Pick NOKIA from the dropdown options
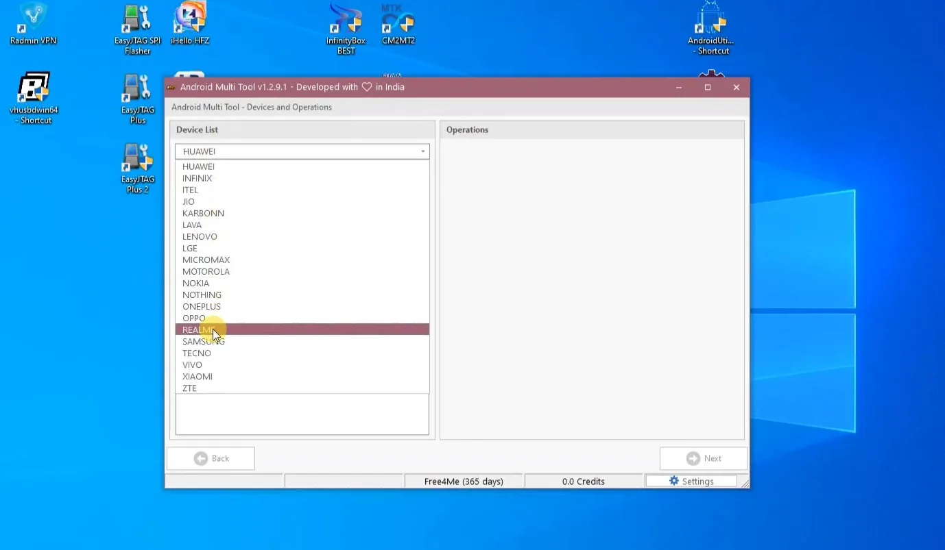This screenshot has width=945, height=550. click(302, 283)
